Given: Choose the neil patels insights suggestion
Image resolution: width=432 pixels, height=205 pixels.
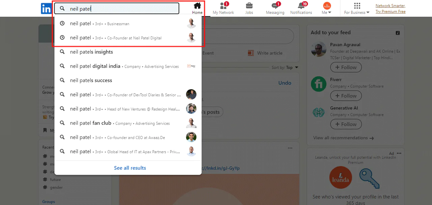Looking at the screenshot, I should coord(128,52).
